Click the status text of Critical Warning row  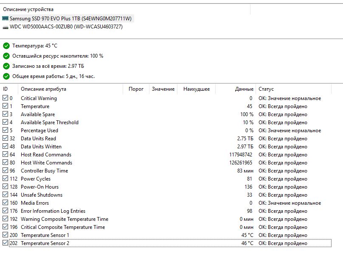click(290, 98)
